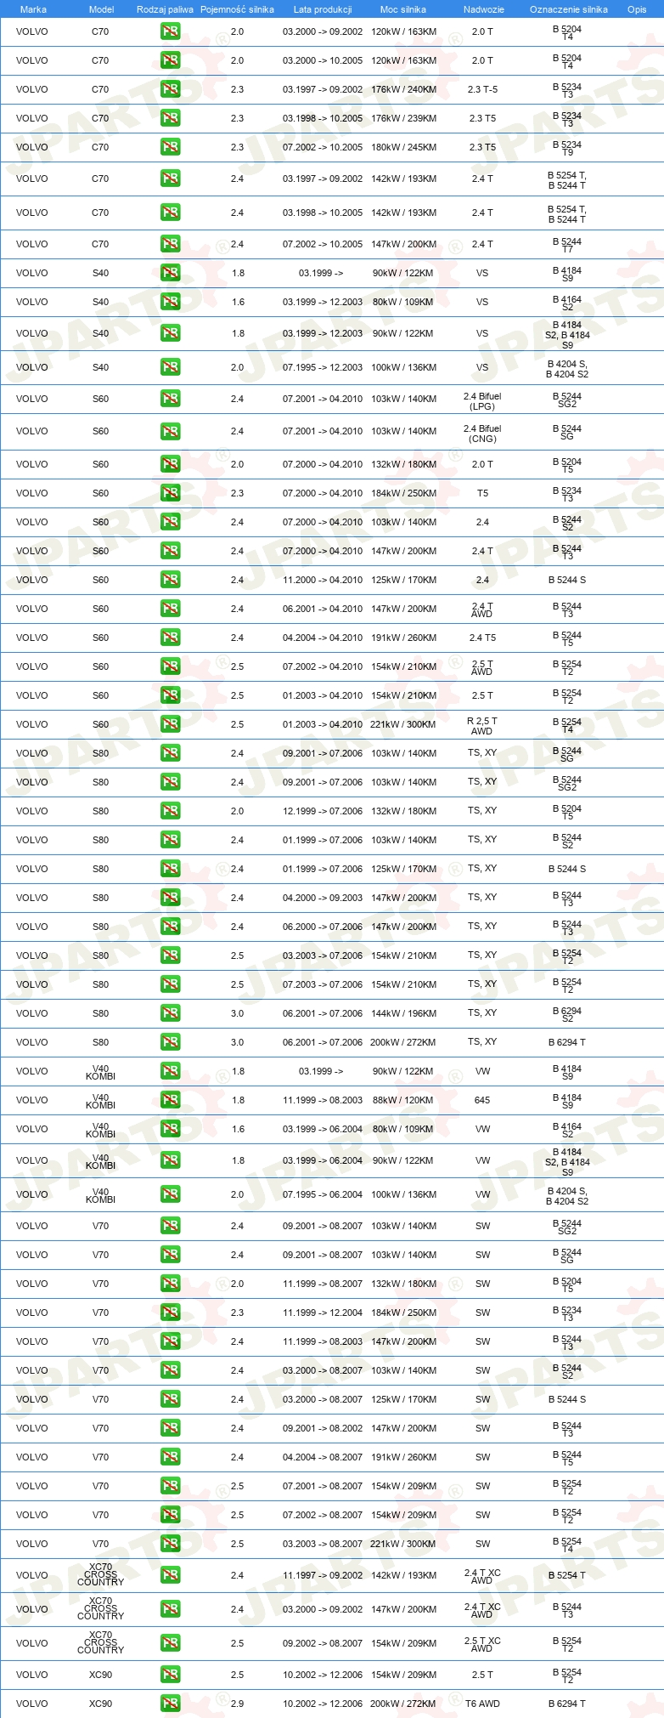The width and height of the screenshot is (664, 1718).
Task: Click fuel icon in V40 KOMBI 2.0 row
Action: coord(171,1194)
